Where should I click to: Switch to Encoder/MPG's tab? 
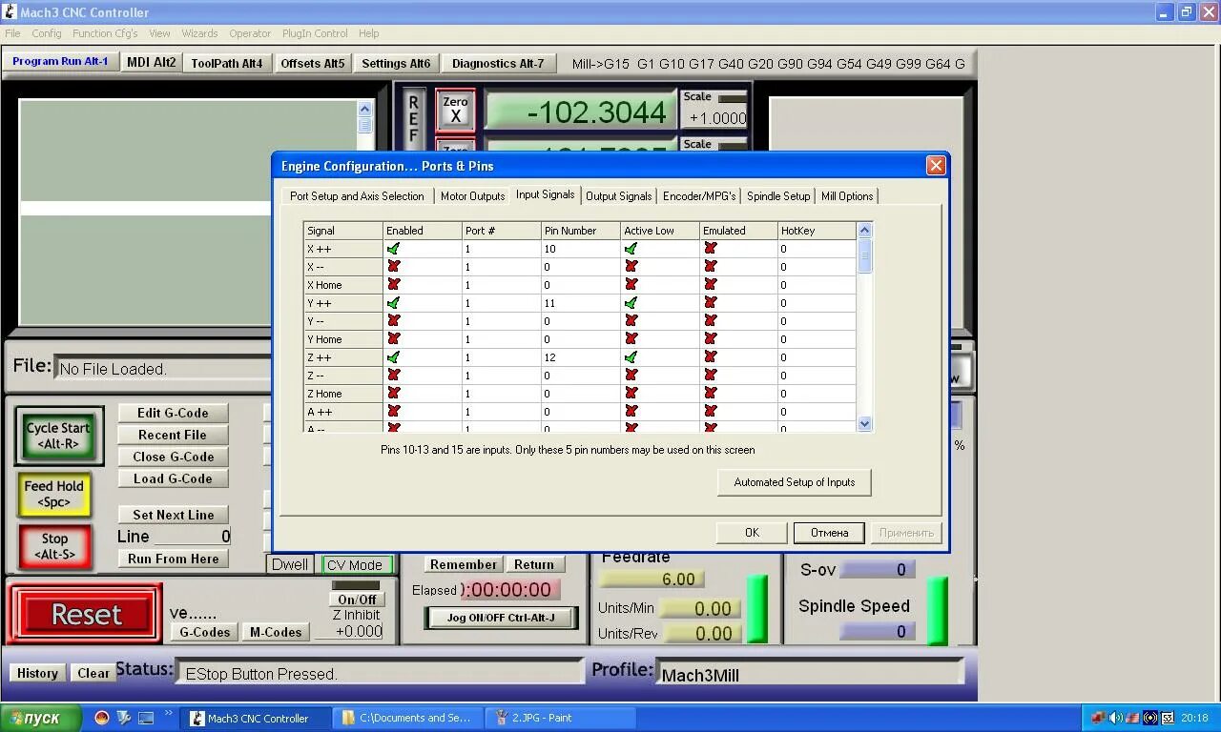pyautogui.click(x=699, y=196)
